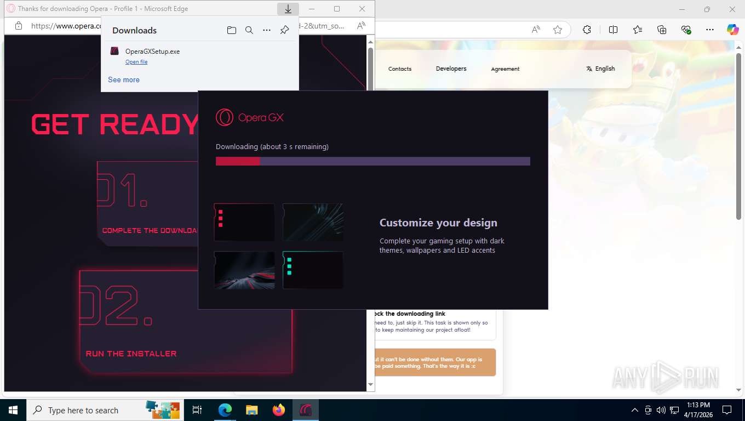Launch Firefox from taskbar
The width and height of the screenshot is (745, 421).
(279, 410)
